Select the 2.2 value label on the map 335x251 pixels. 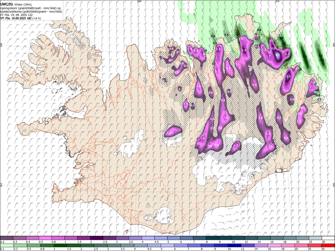click(x=287, y=54)
